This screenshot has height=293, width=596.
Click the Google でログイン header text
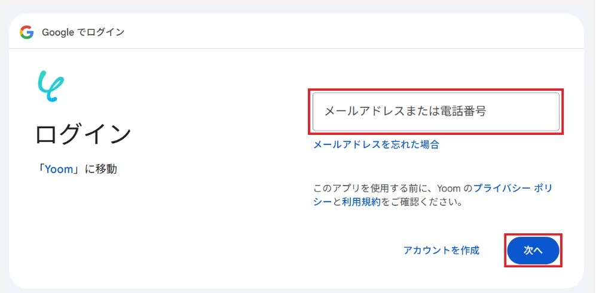click(x=83, y=33)
